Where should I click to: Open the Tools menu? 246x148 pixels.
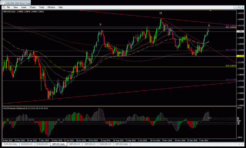(42, 7)
